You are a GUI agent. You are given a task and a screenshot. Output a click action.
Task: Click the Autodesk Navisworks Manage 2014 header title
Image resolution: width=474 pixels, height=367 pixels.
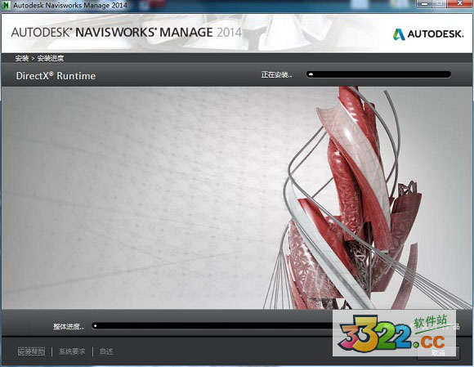[126, 33]
